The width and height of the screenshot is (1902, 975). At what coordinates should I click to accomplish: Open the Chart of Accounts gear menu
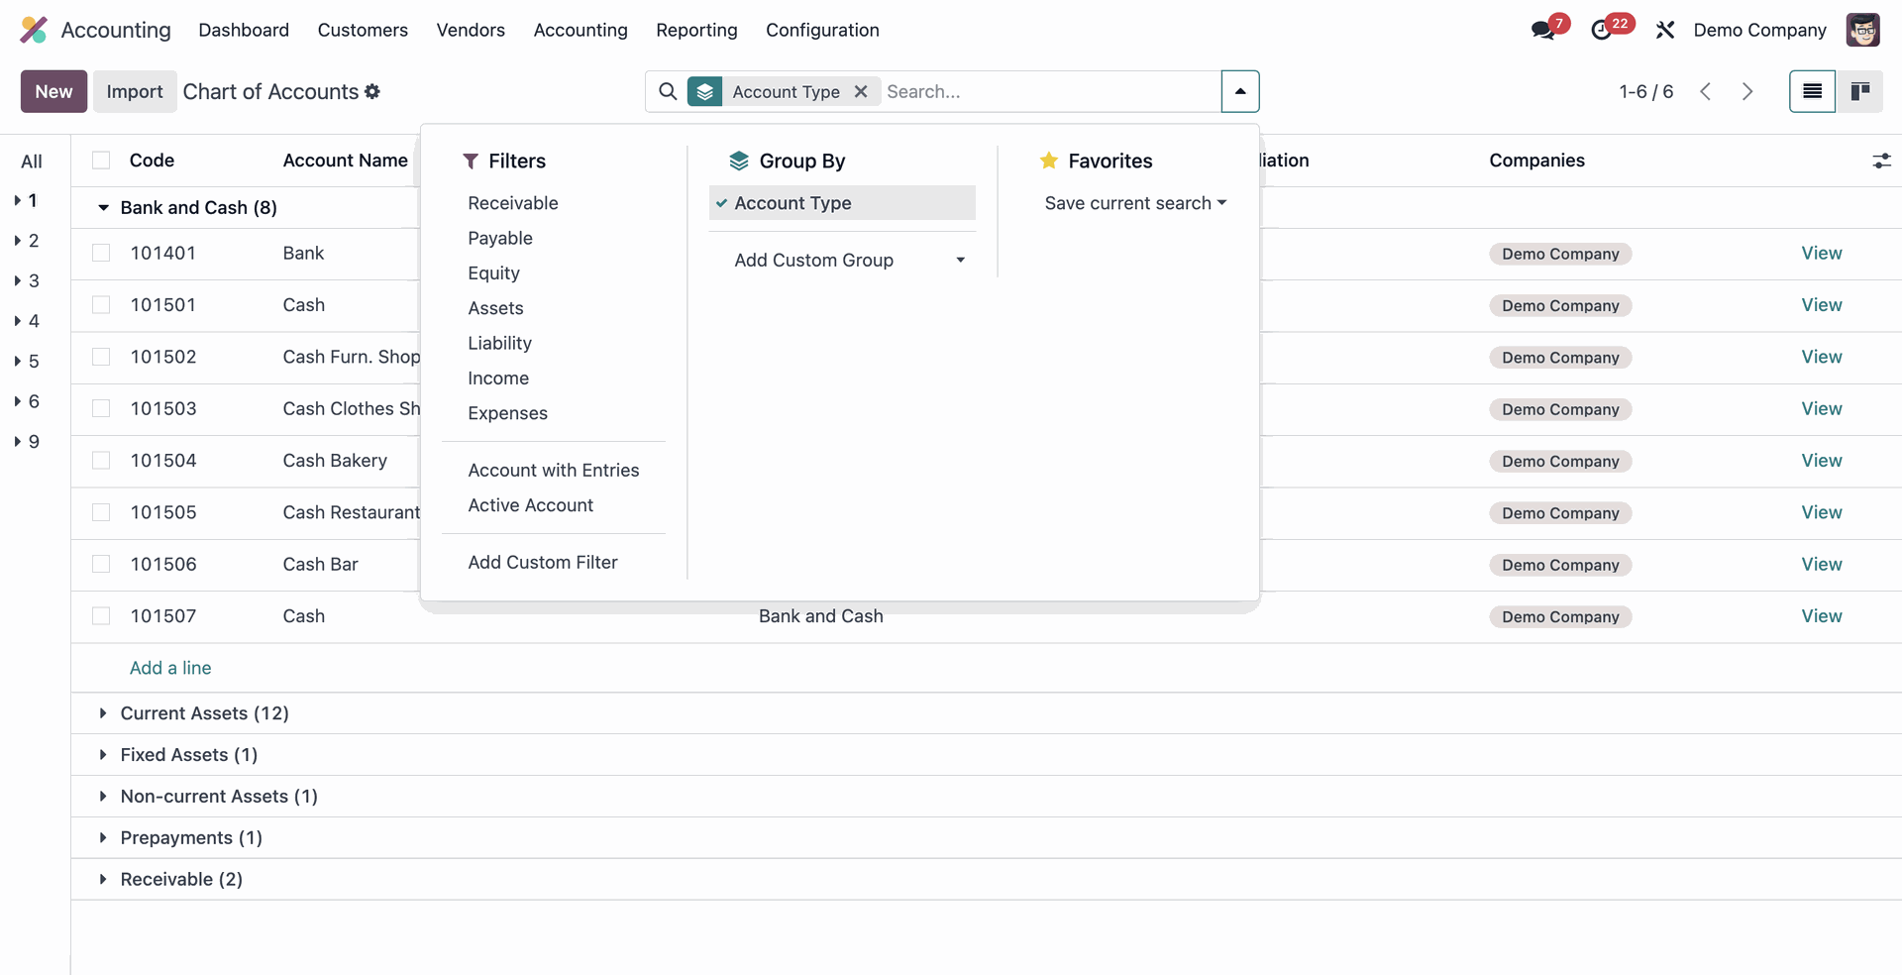tap(372, 91)
